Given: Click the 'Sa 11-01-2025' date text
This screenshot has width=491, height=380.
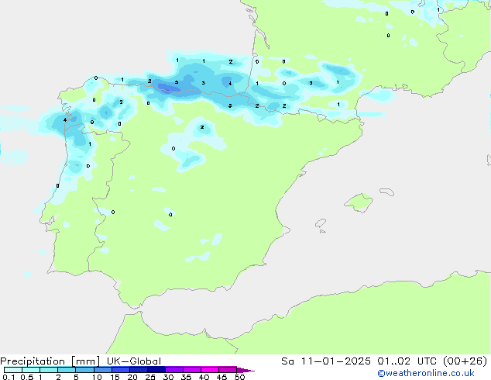Looking at the screenshot, I should click(x=326, y=361).
